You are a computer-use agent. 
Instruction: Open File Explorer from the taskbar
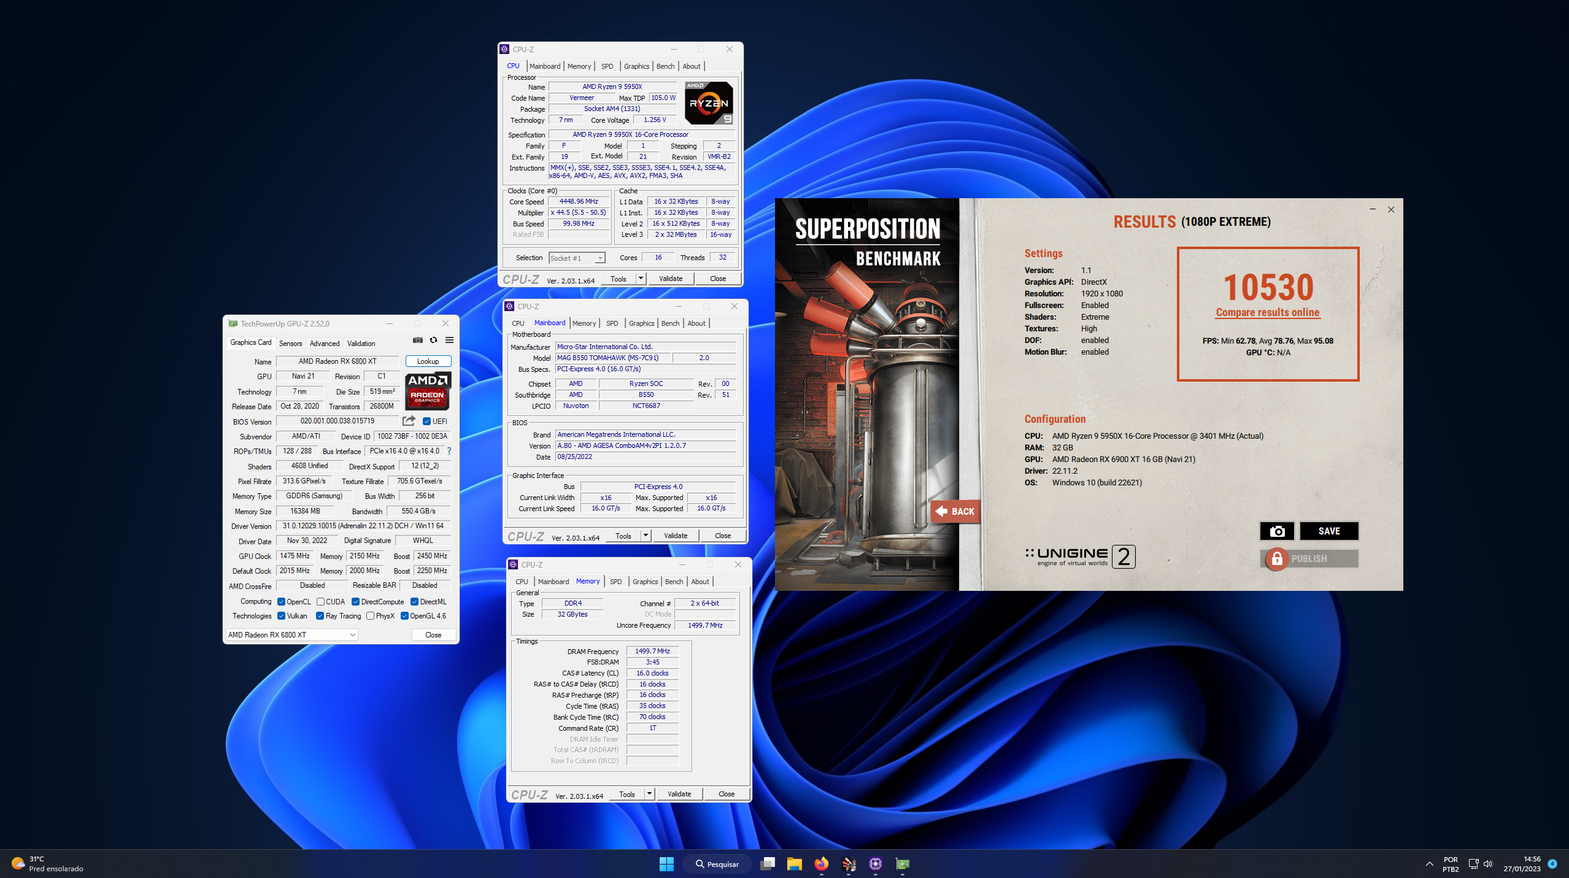coord(794,864)
